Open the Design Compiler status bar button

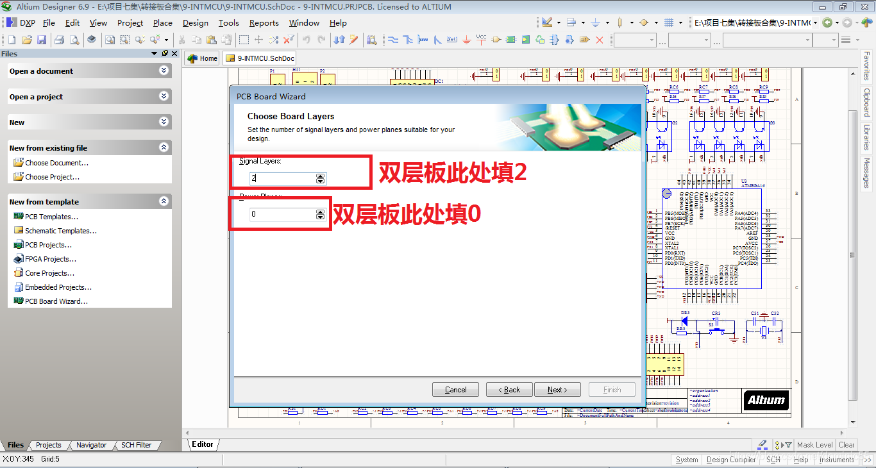click(731, 460)
